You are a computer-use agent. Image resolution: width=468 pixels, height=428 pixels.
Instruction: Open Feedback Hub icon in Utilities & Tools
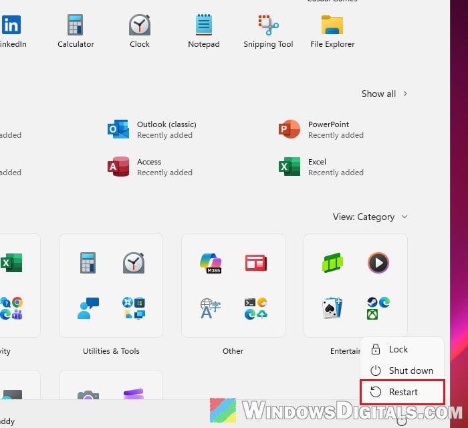pos(88,308)
